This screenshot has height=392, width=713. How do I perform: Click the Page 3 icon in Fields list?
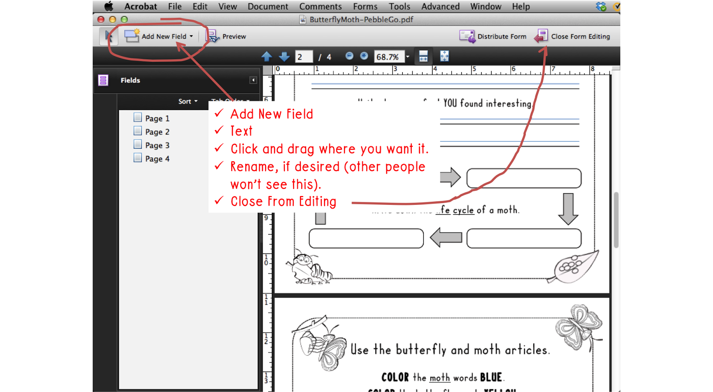point(138,144)
